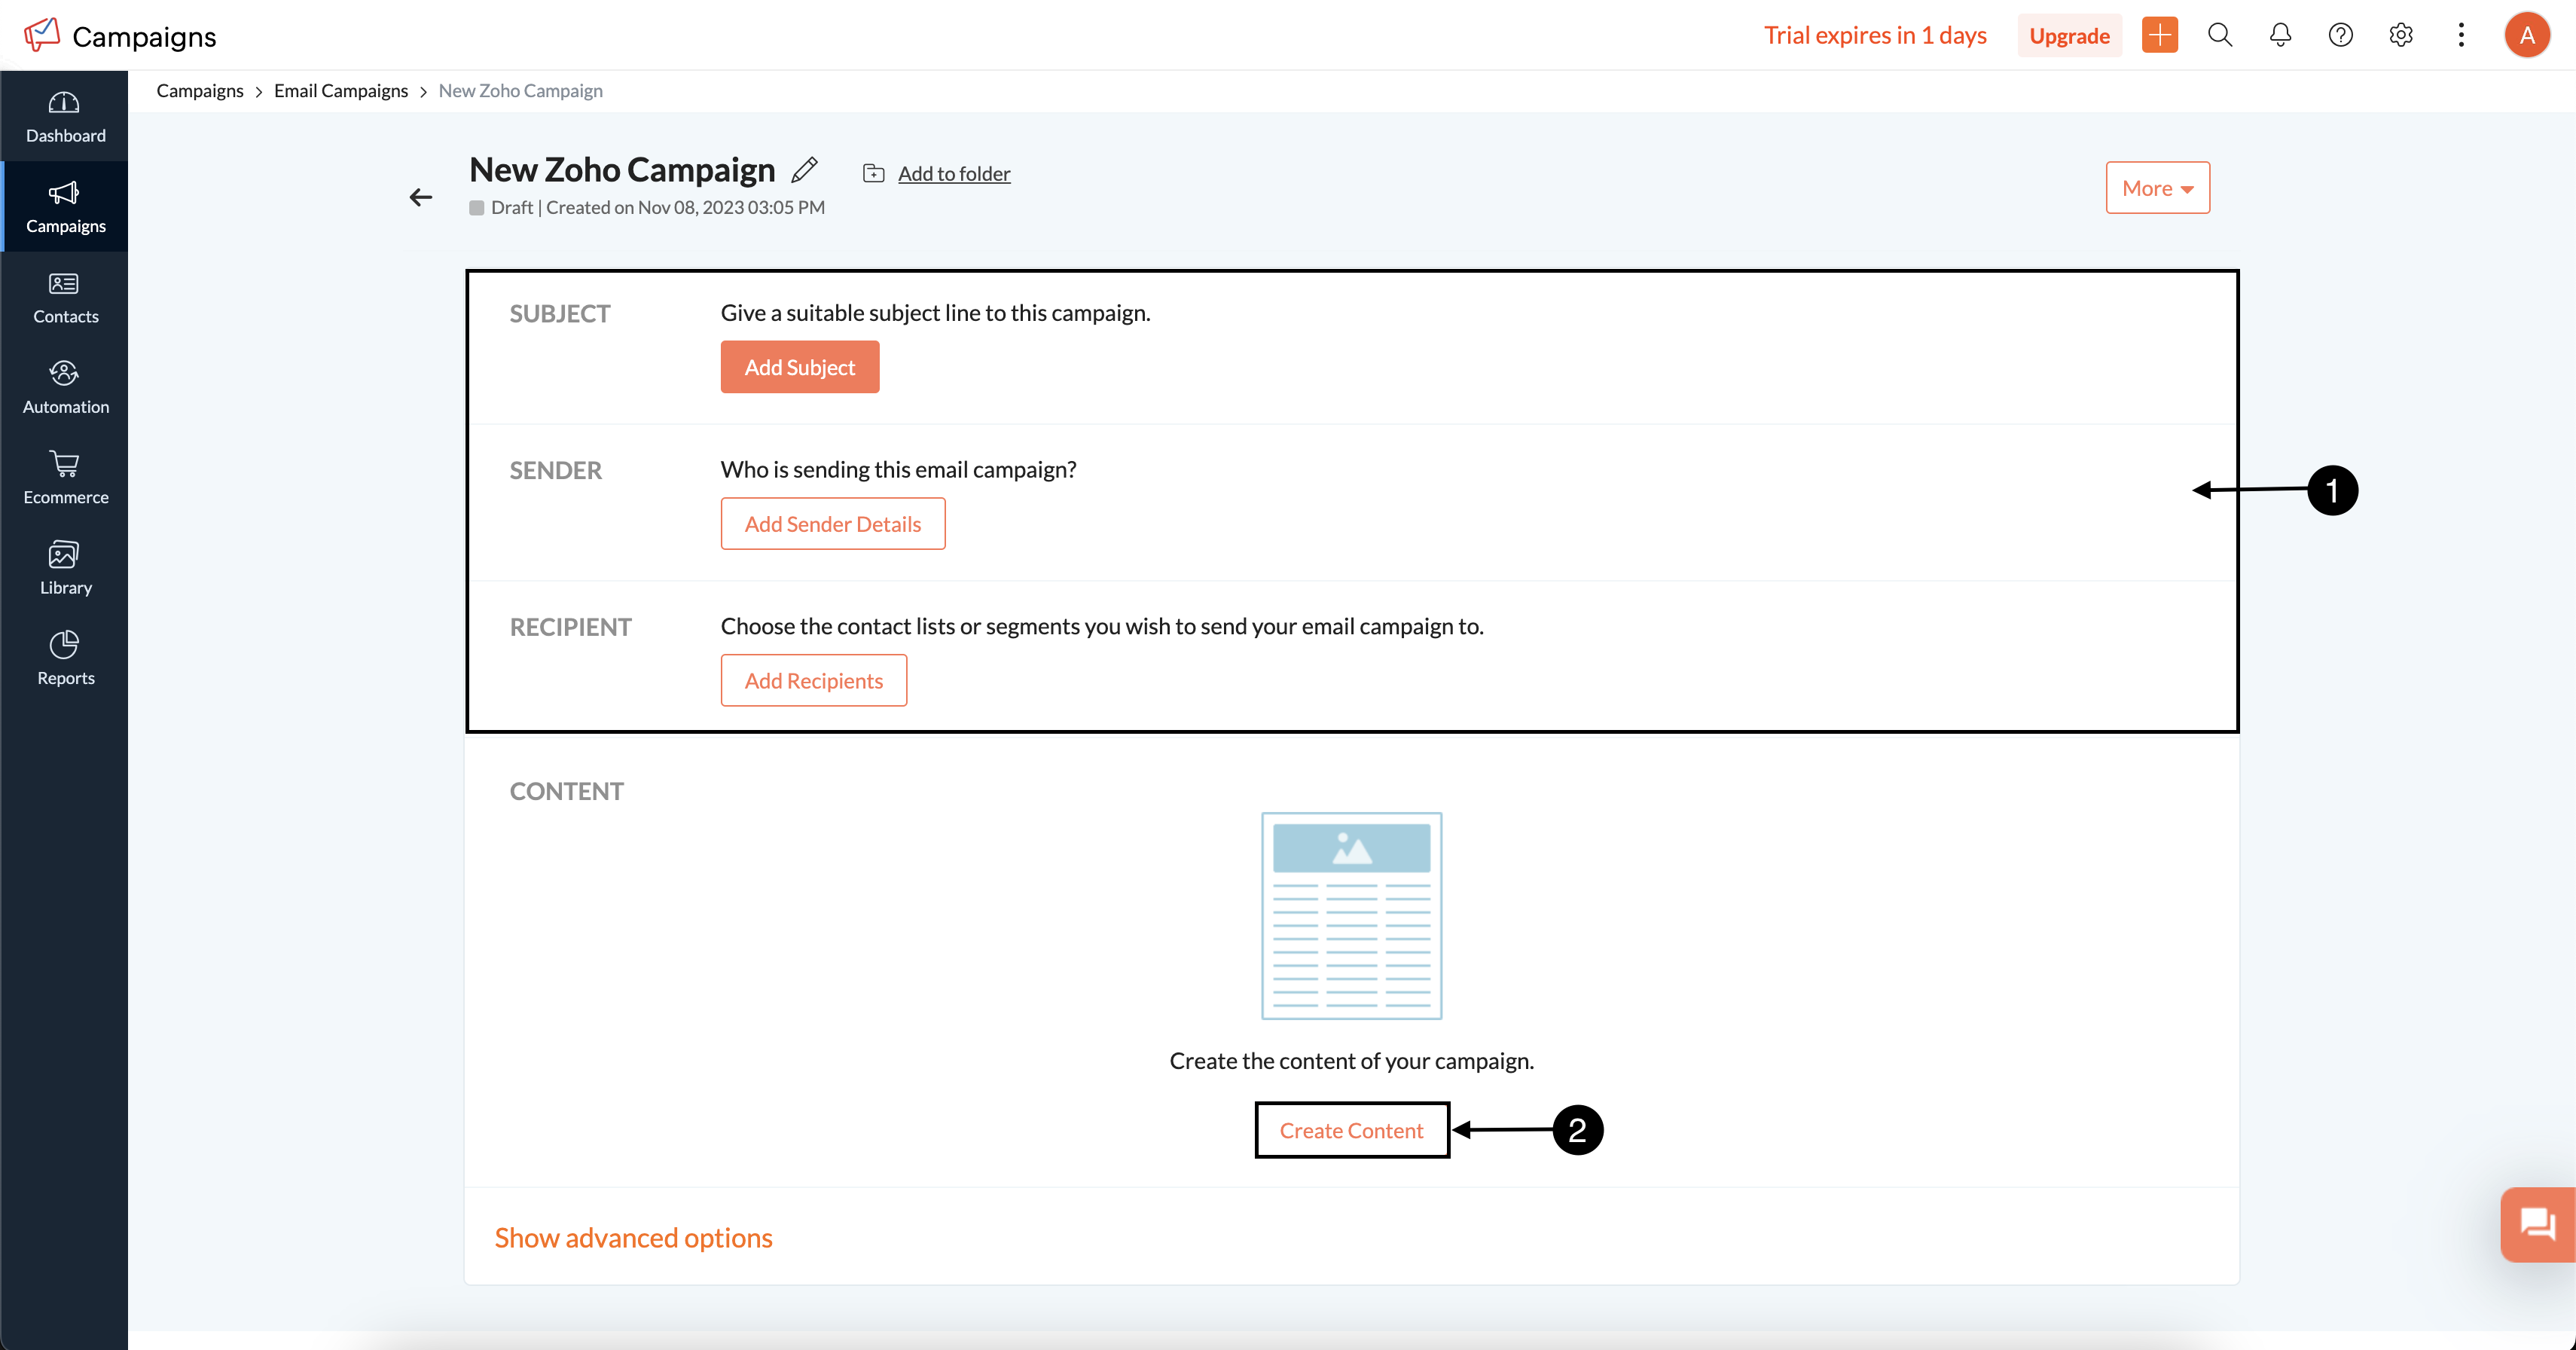The image size is (2576, 1350).
Task: Click the CONTENT section label
Action: 567,791
